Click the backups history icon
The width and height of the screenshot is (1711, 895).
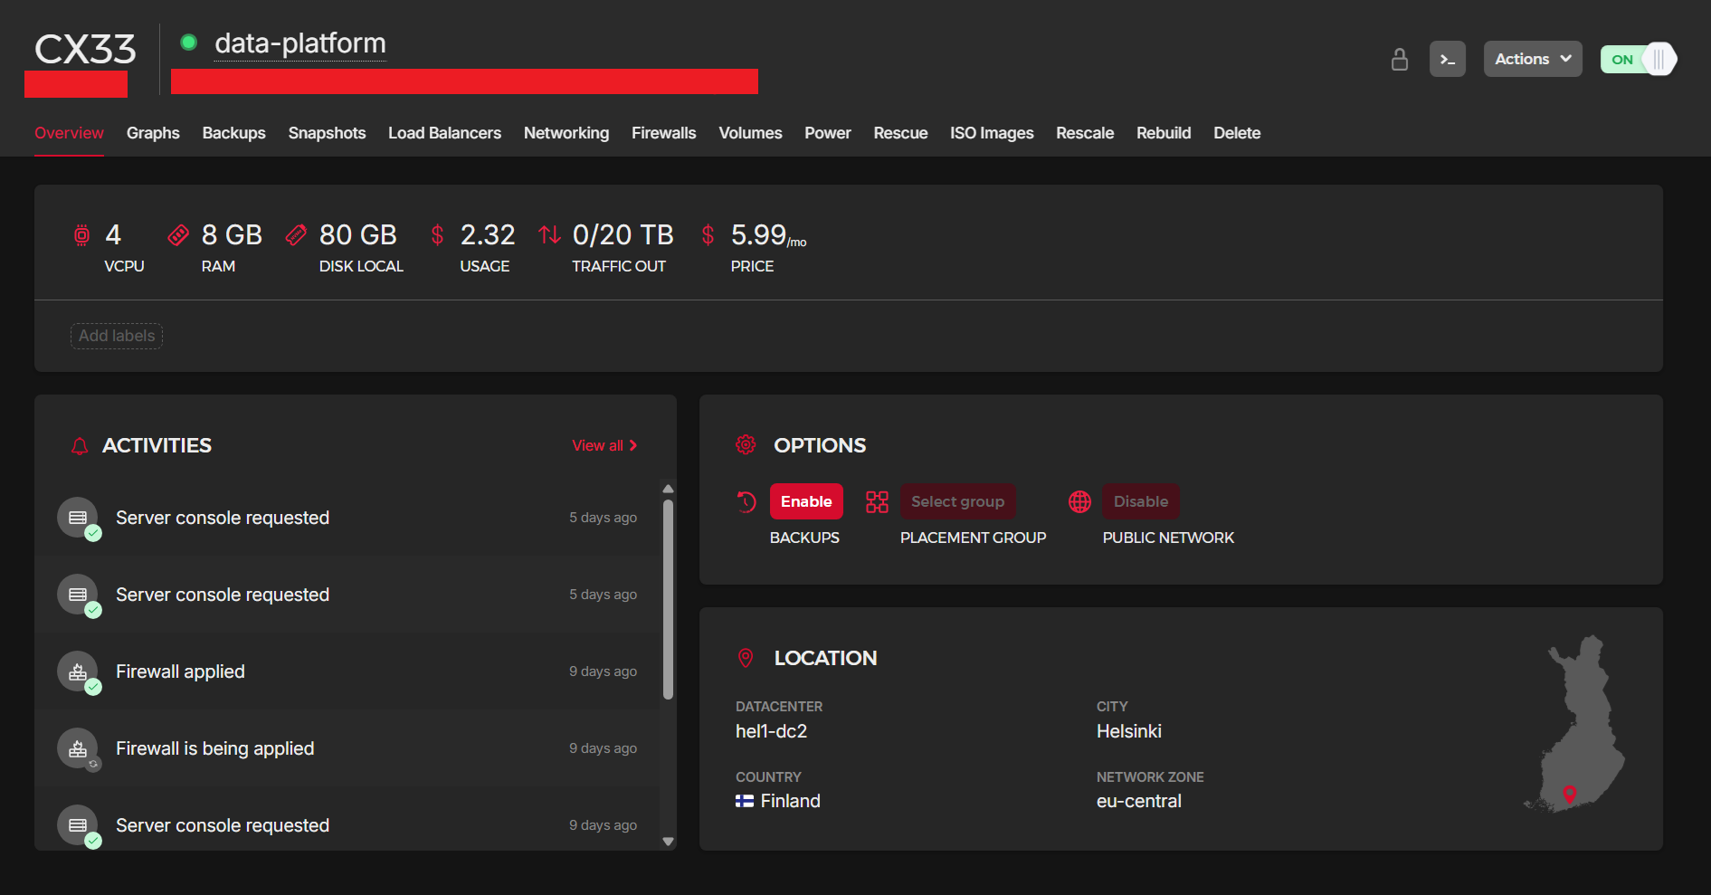(746, 502)
